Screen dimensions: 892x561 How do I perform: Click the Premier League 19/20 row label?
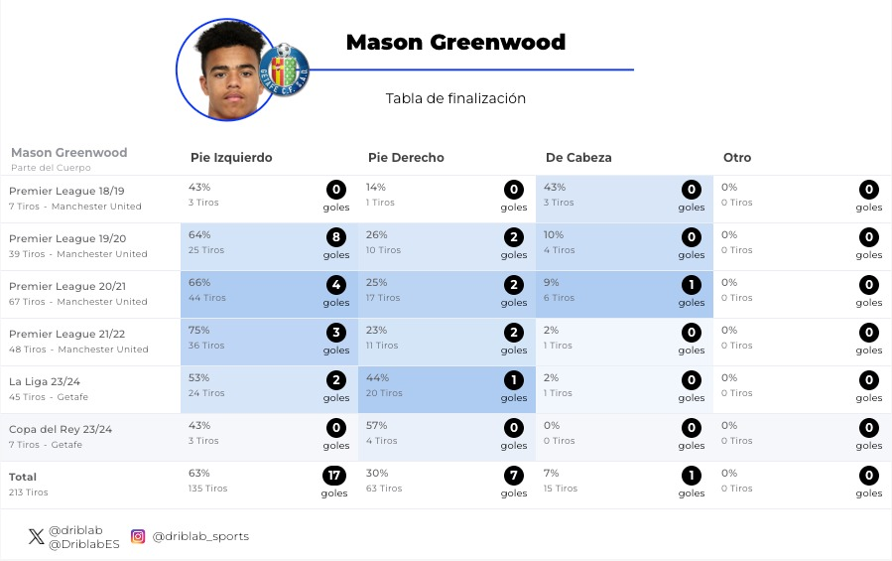pyautogui.click(x=67, y=238)
